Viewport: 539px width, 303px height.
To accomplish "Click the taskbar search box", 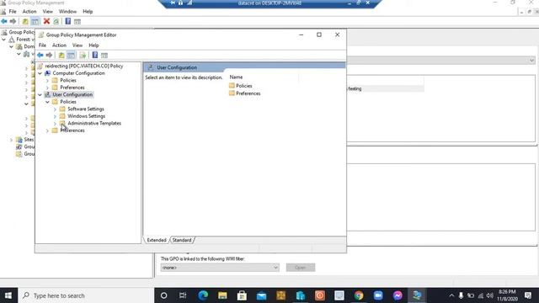I will coord(86,295).
